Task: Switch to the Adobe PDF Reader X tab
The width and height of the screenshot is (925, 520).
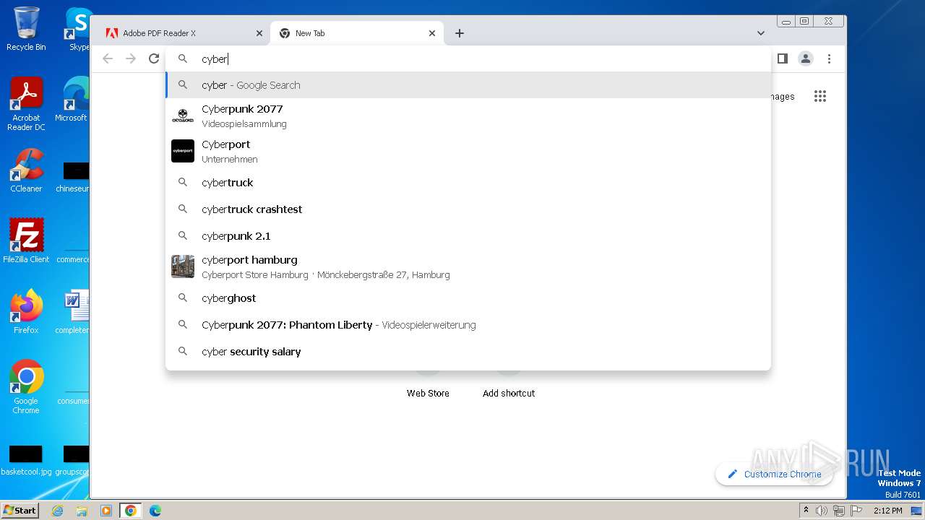Action: 184,33
